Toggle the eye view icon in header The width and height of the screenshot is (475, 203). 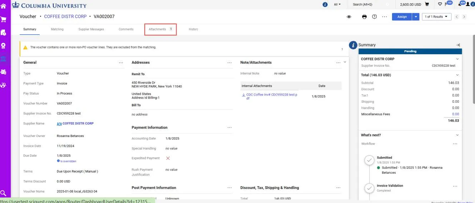point(349,17)
